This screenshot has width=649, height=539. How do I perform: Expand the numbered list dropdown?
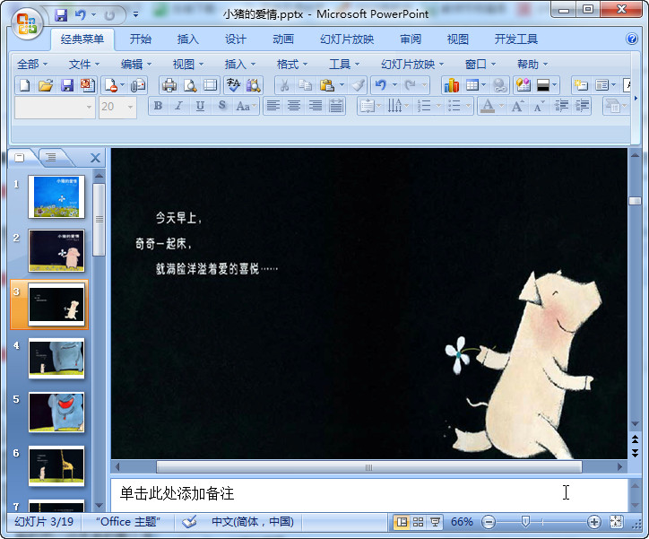[438, 106]
